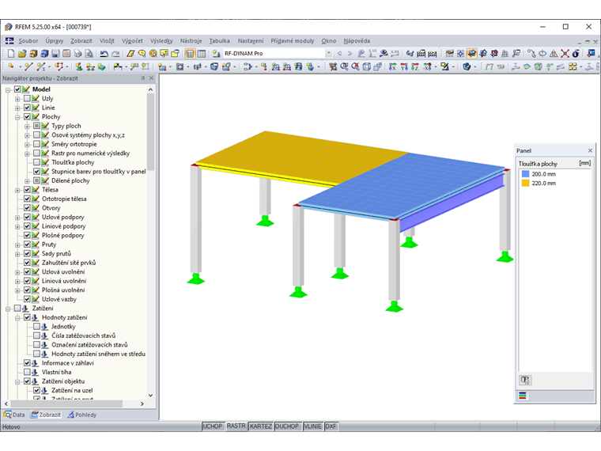Viewport: 601px width, 451px height.
Task: Toggle the Uzlové vazby checkbox
Action: click(27, 299)
